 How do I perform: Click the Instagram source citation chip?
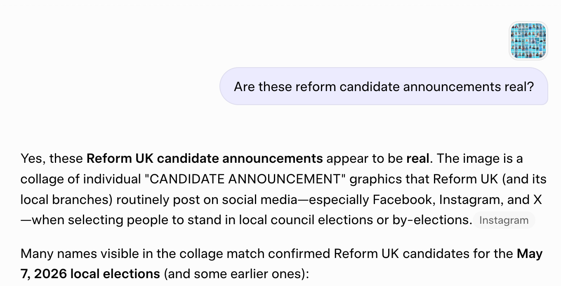tap(504, 220)
